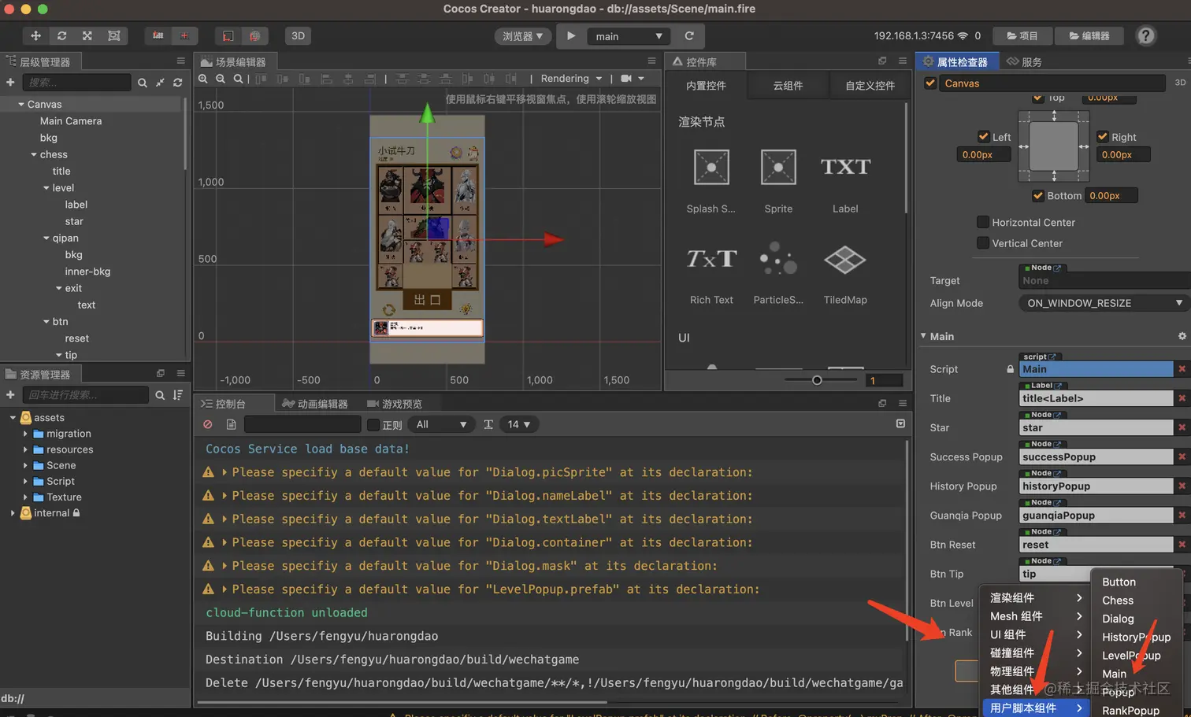This screenshot has height=717, width=1191.
Task: Pick the Splash Sprite node widget
Action: tap(711, 180)
